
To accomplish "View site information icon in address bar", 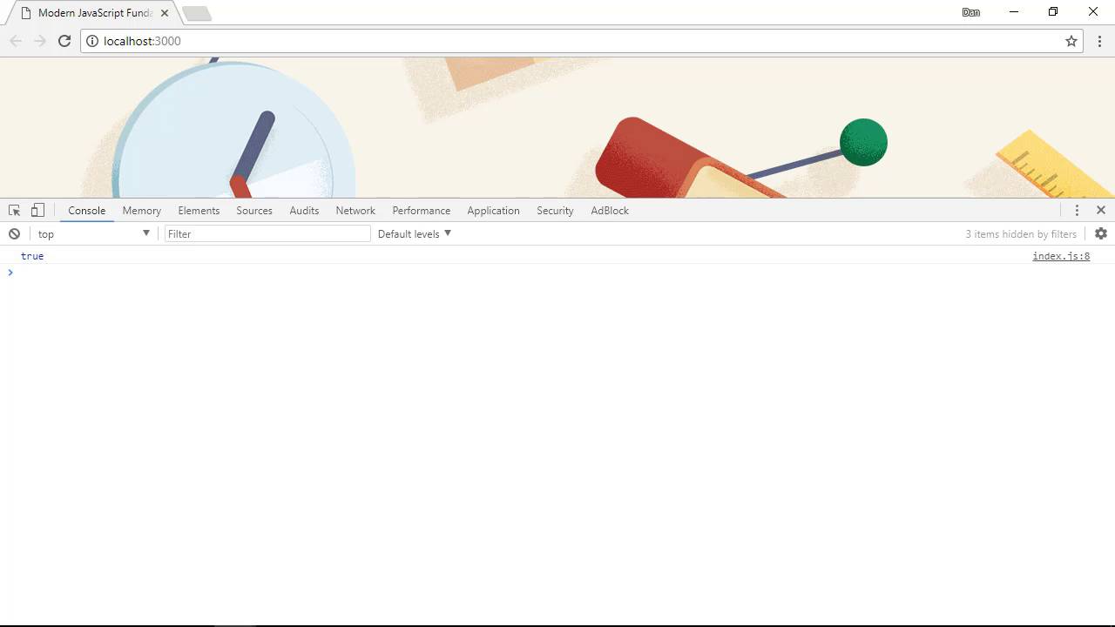I will (92, 41).
